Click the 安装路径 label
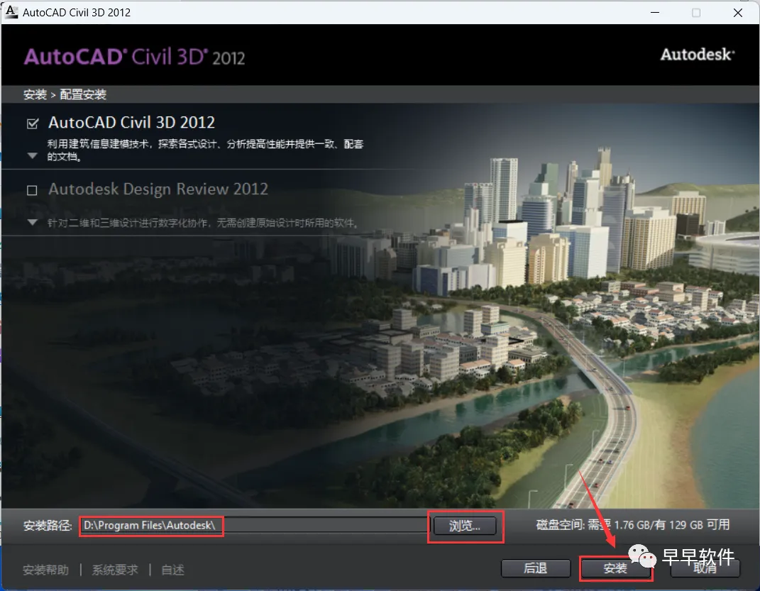This screenshot has width=760, height=591. (x=48, y=526)
